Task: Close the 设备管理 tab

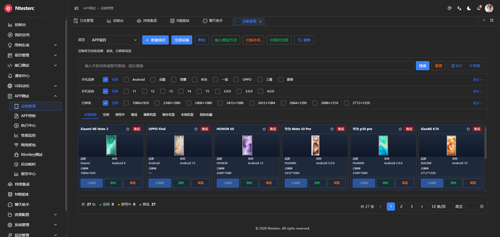Action: (x=260, y=22)
